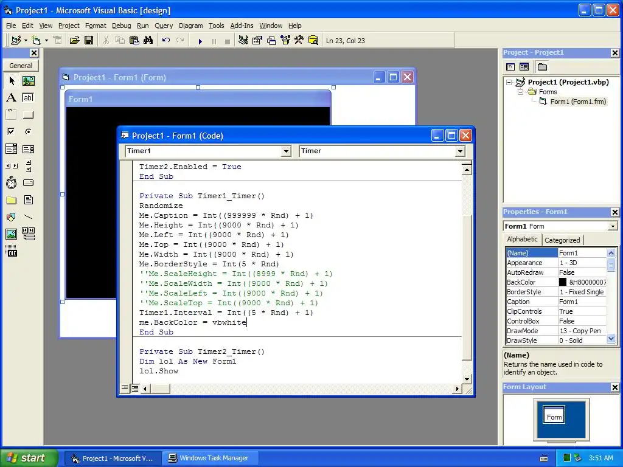Select the HScrollBar tool in toolbox
The height and width of the screenshot is (467, 623).
pyautogui.click(x=12, y=166)
